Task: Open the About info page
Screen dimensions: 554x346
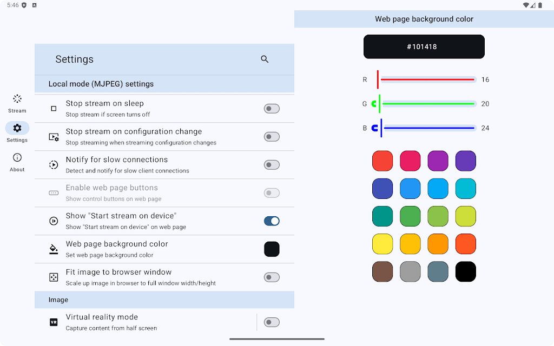Action: [x=17, y=162]
